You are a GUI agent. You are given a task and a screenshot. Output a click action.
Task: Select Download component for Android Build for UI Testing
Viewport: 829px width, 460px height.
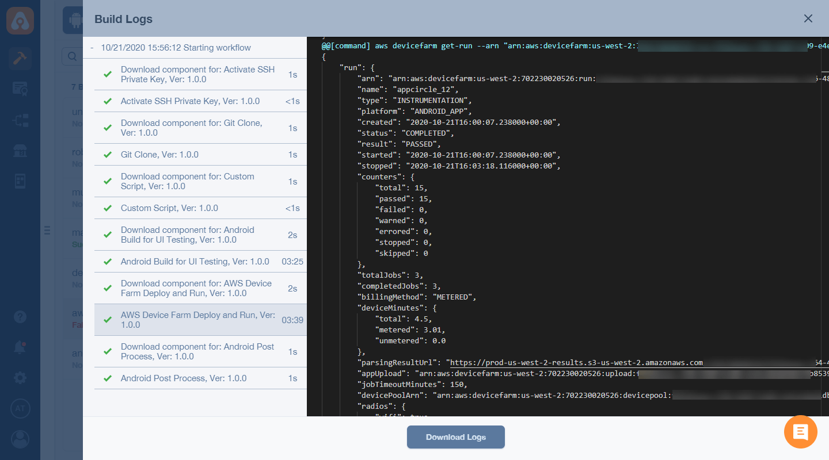pos(200,235)
